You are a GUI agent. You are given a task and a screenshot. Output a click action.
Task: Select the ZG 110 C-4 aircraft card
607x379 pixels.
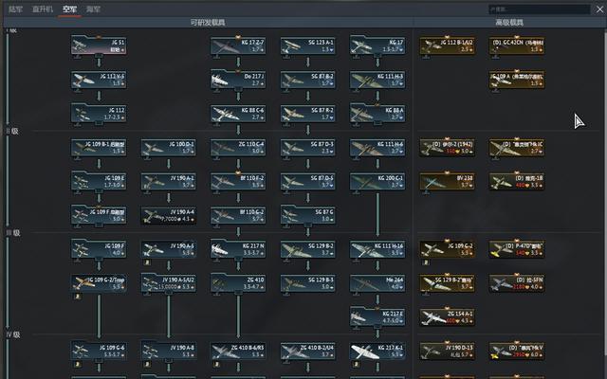click(x=238, y=148)
